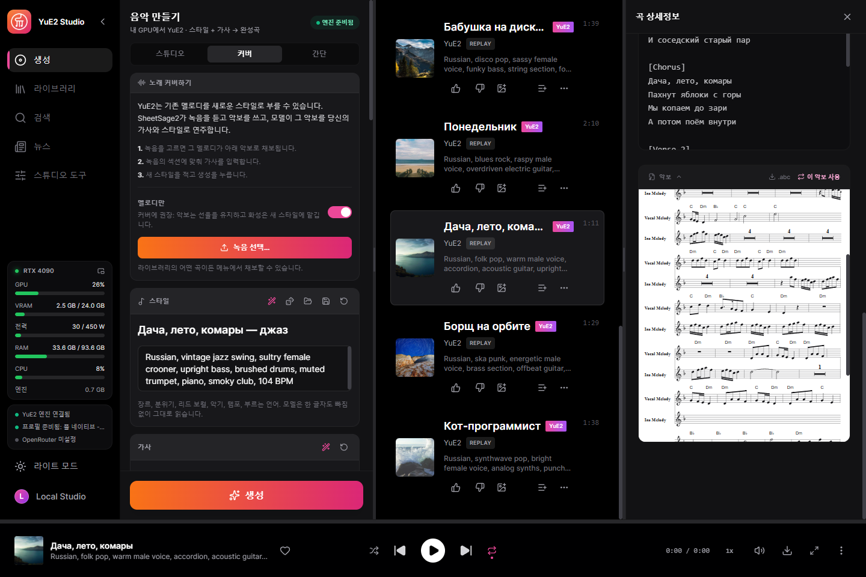Close the 곡 상세정보 panel

(847, 17)
